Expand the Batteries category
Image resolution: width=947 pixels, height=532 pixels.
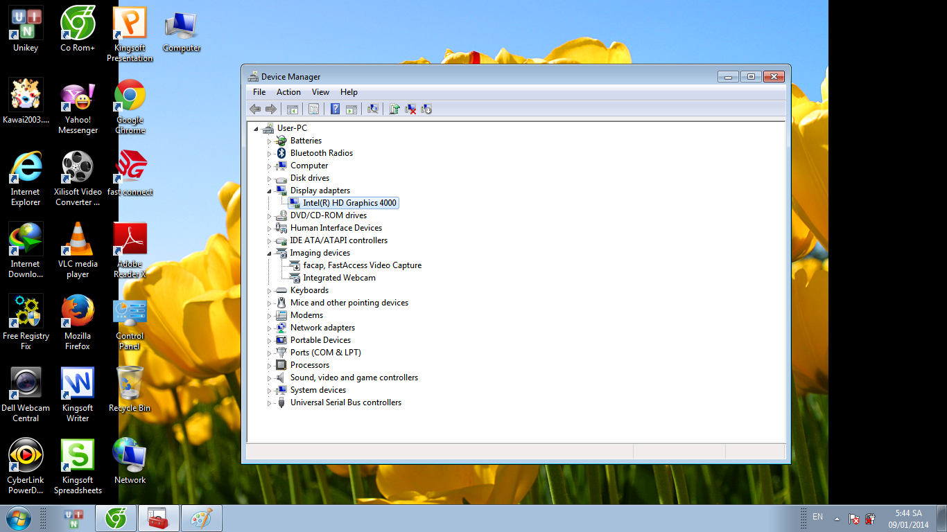pyautogui.click(x=270, y=141)
